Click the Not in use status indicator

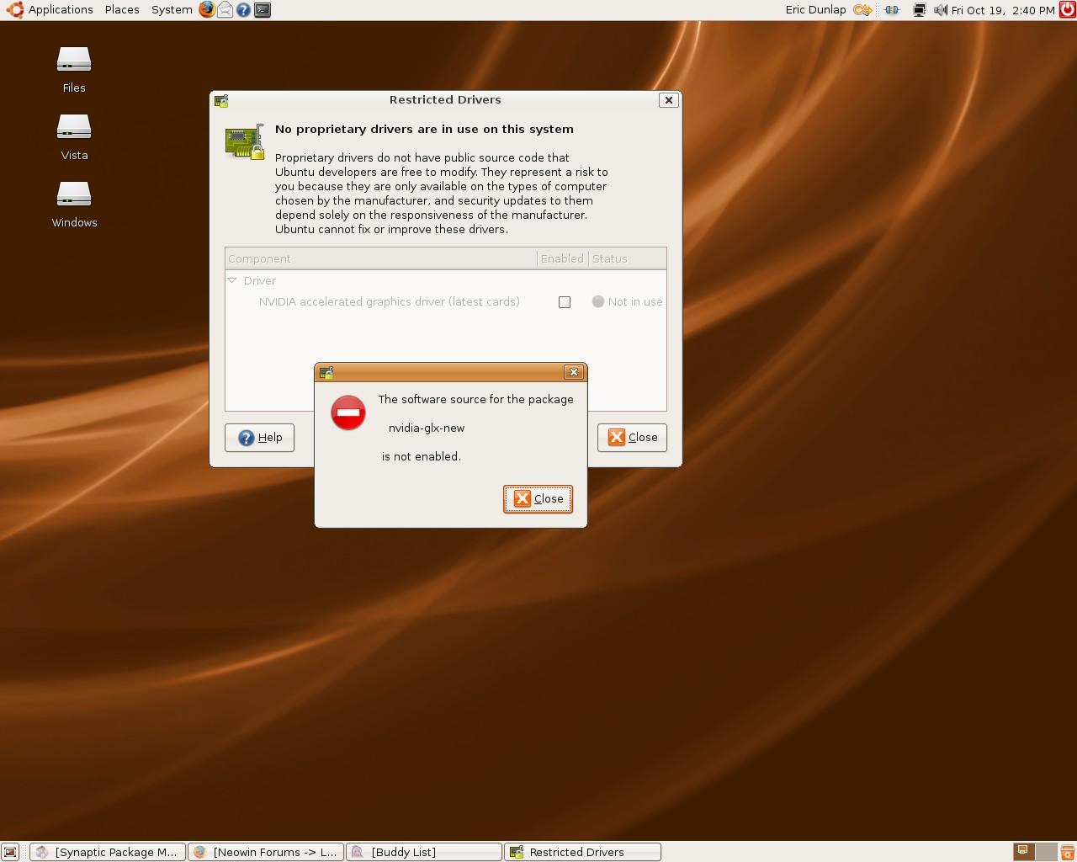click(598, 301)
